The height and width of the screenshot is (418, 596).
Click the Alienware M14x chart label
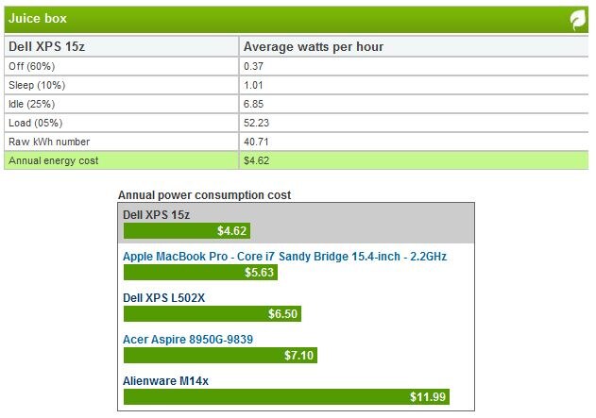(x=165, y=381)
